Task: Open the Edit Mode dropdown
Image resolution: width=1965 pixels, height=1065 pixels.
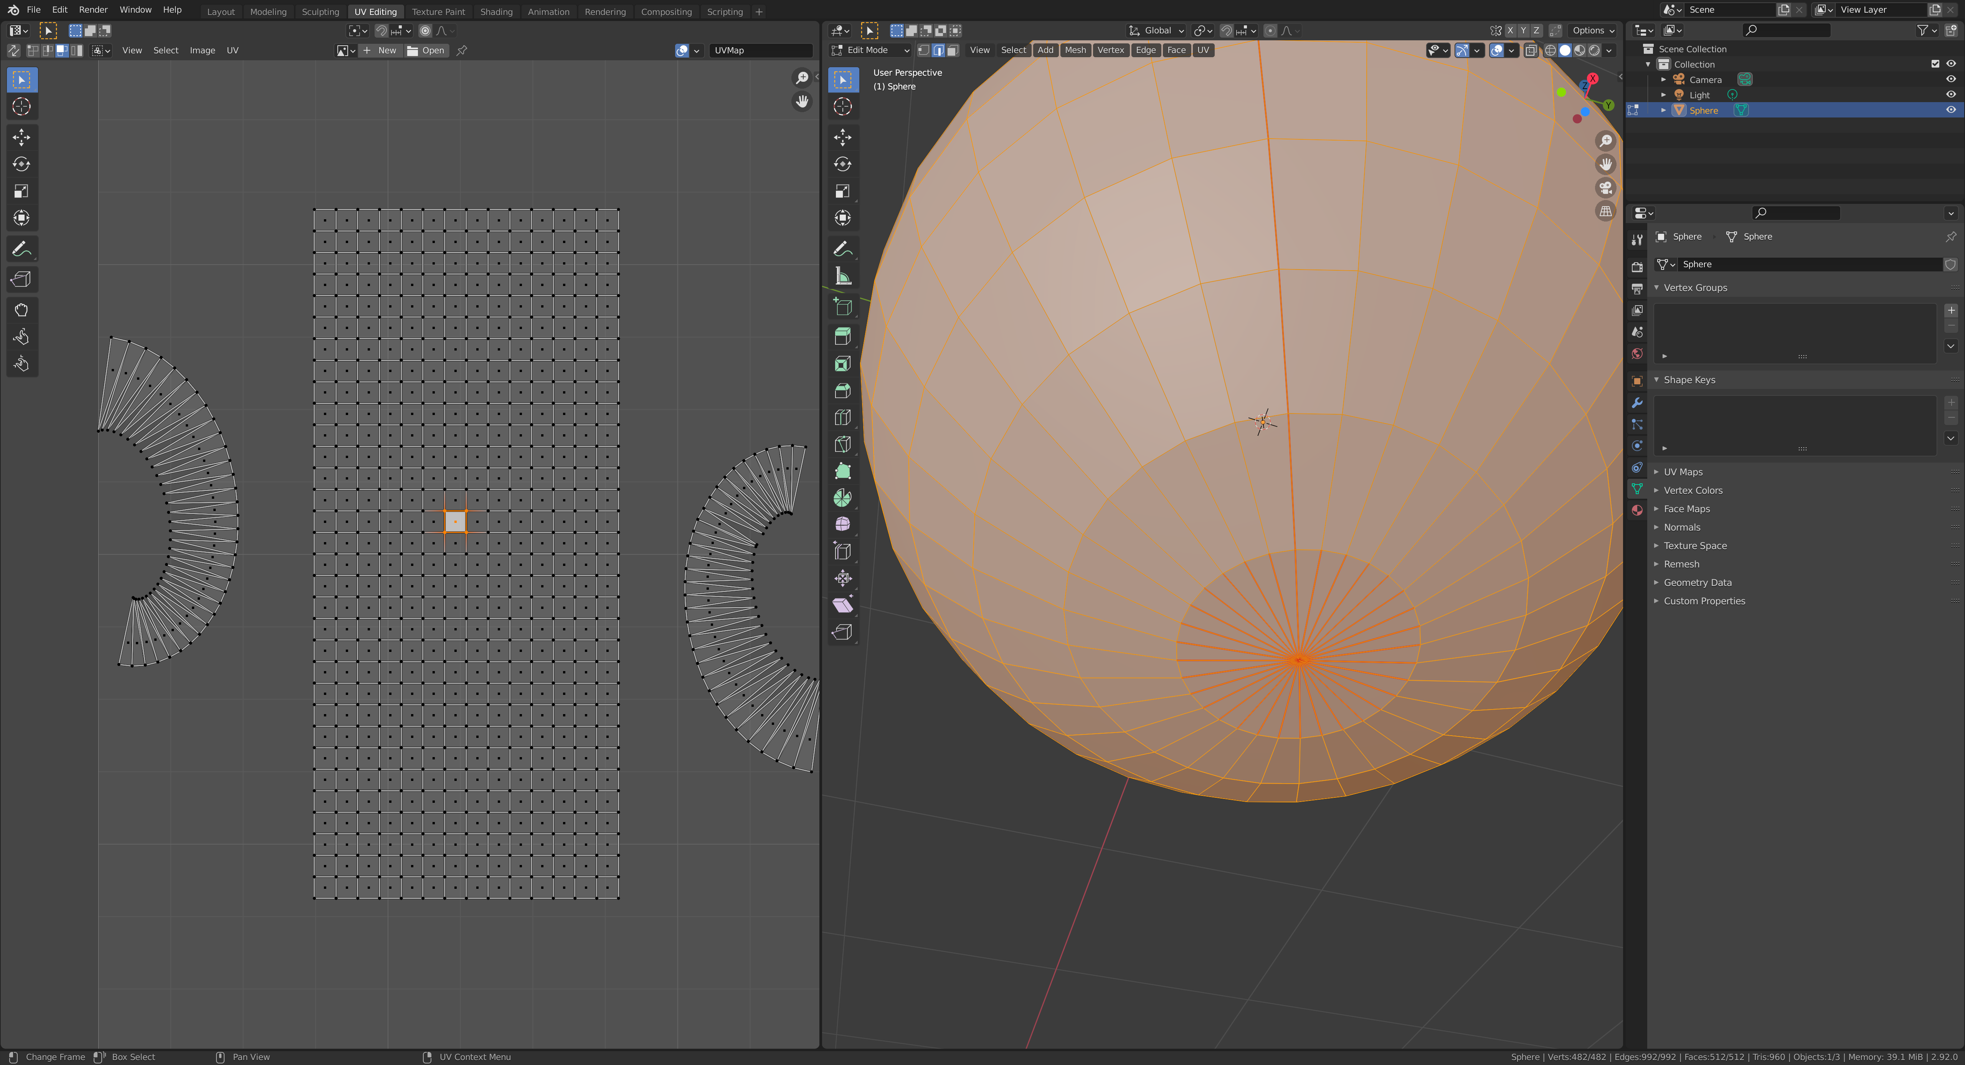Action: tap(870, 50)
